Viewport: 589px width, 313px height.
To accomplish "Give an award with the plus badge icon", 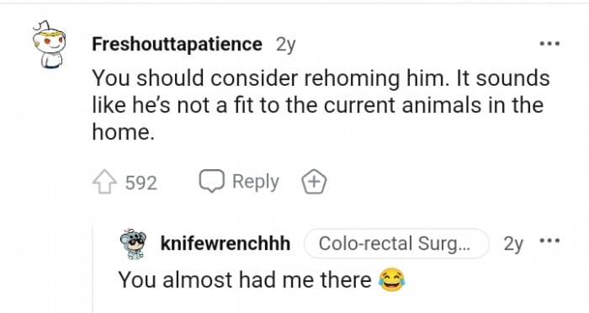I will click(x=315, y=182).
